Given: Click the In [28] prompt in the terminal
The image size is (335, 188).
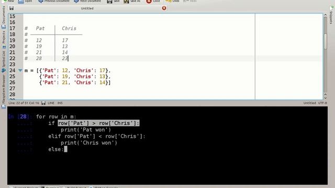Looking at the screenshot, I should click(x=20, y=116).
